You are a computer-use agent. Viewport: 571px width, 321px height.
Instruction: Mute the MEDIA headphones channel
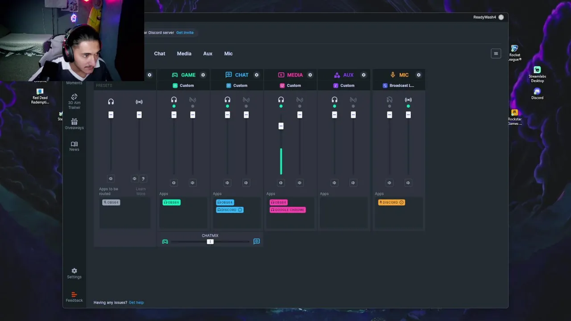pos(281,182)
